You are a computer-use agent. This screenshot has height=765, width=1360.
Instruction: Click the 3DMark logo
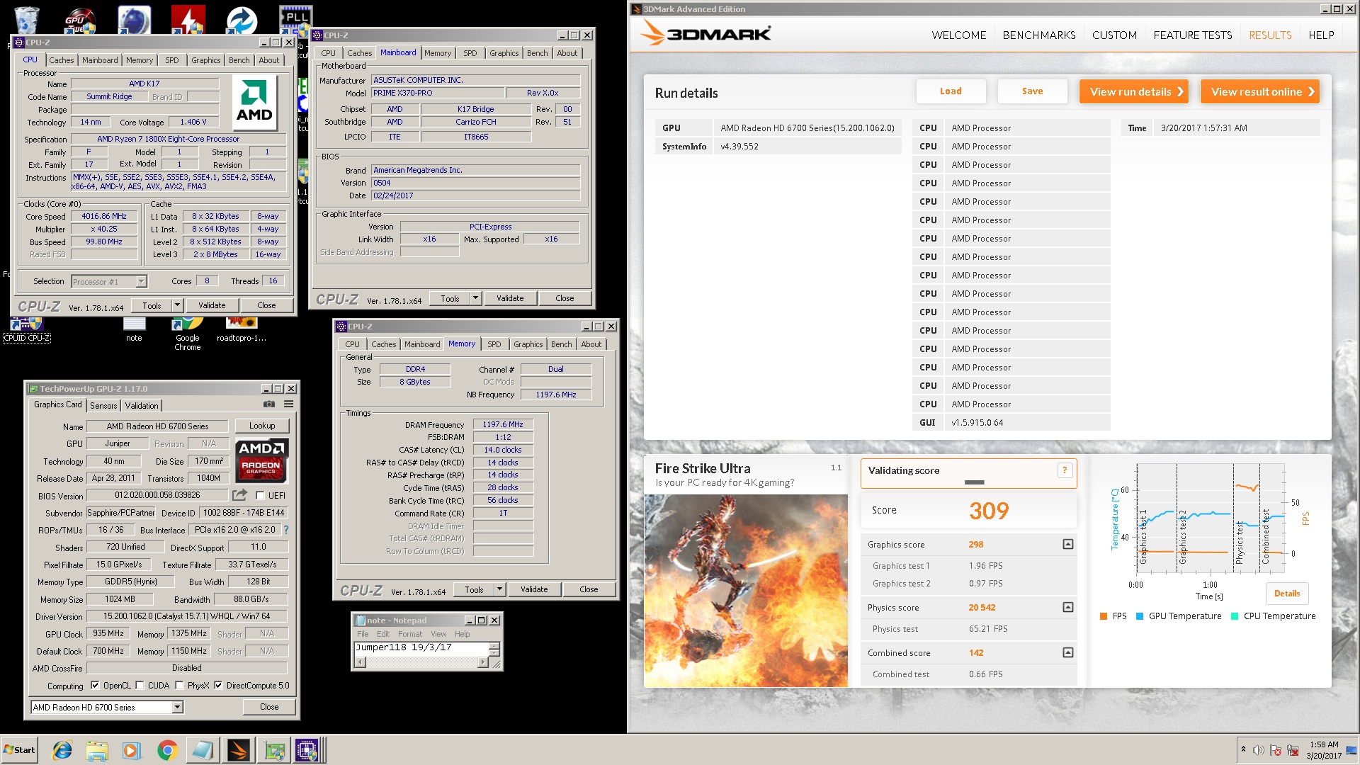(x=705, y=33)
